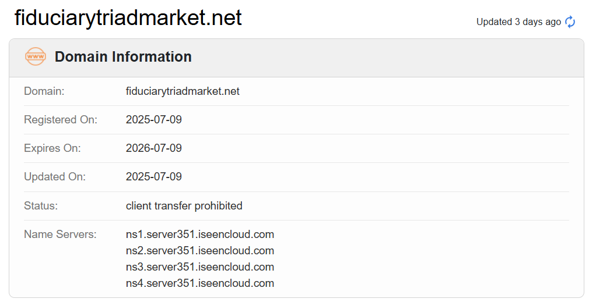Open the ns4.server351.iseencloud.com name server
This screenshot has width=589, height=302.
[200, 283]
